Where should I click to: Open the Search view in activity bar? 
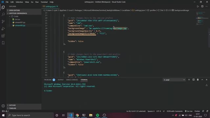(x=3, y=14)
